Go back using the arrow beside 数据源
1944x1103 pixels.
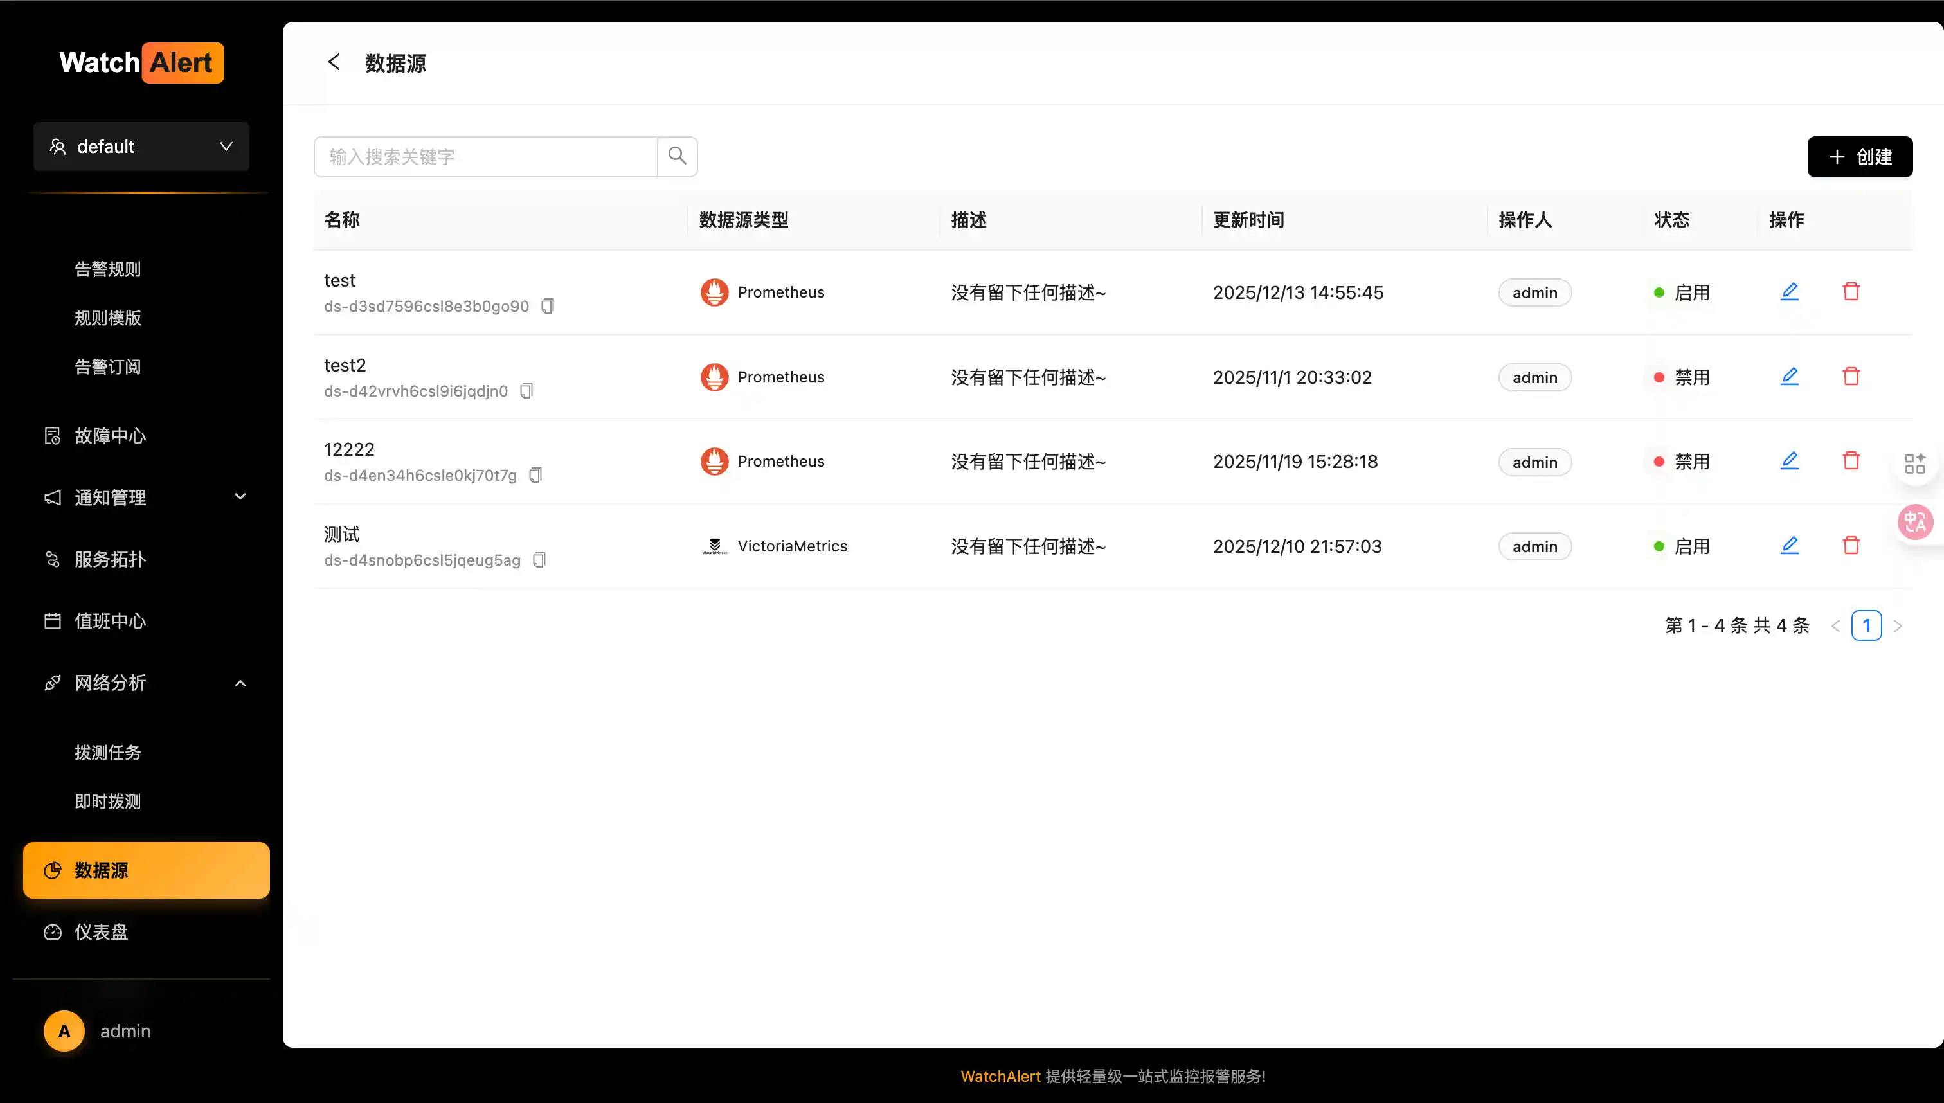[334, 62]
